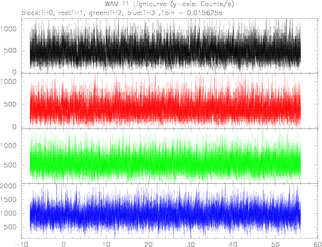Click the "blue:TH3" legend label
The width and height of the screenshot is (322, 247).
pyautogui.click(x=141, y=13)
